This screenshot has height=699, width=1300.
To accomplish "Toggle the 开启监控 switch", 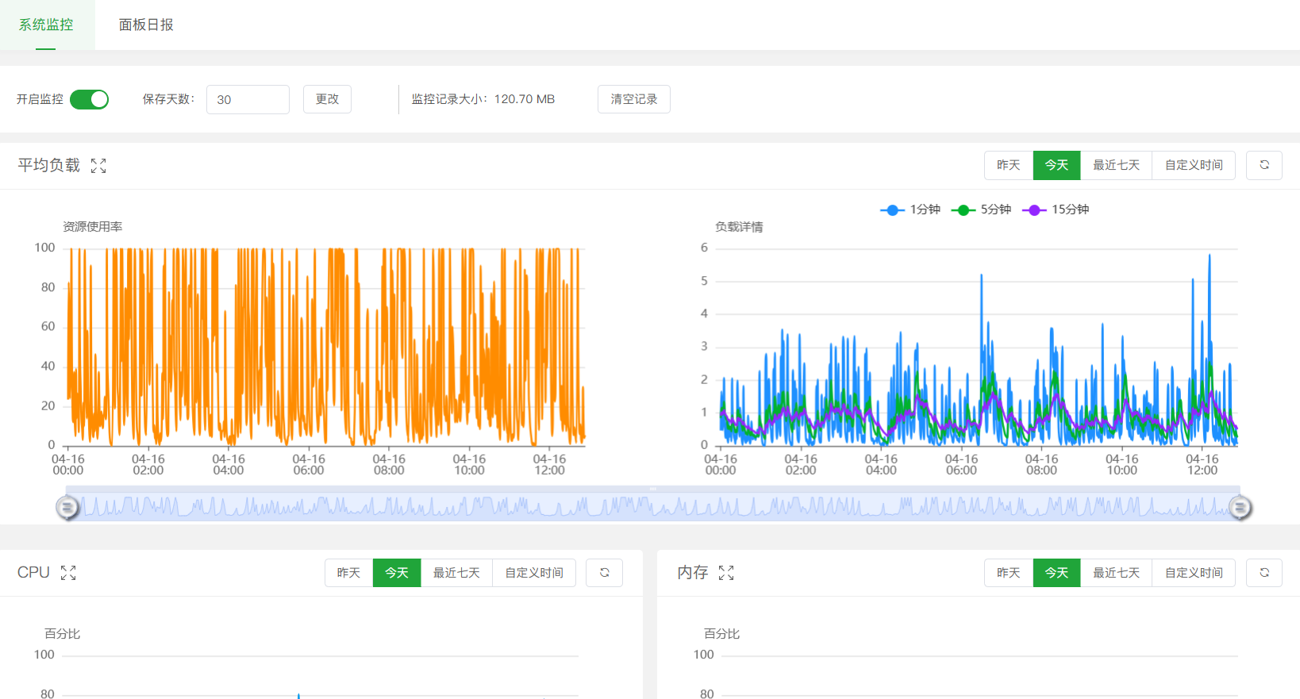I will point(89,99).
